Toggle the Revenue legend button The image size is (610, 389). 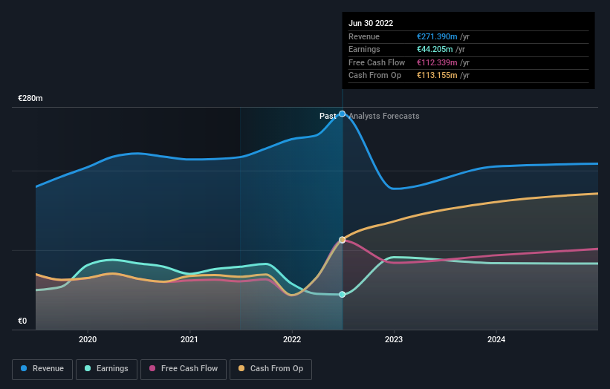pos(42,369)
